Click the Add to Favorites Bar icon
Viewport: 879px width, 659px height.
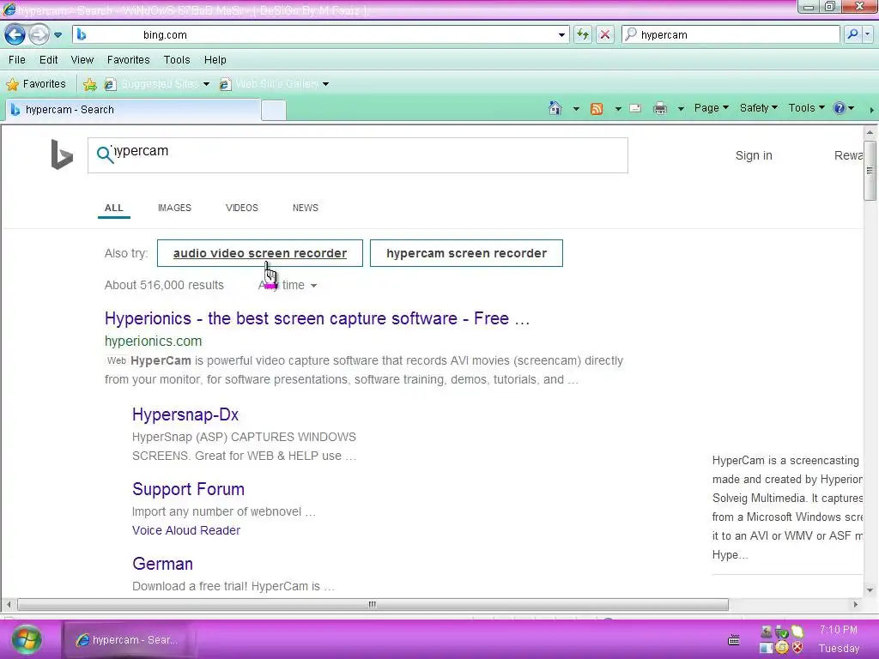pyautogui.click(x=89, y=84)
